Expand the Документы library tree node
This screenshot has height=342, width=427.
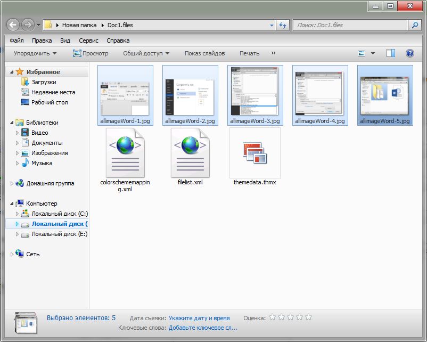[x=18, y=143]
